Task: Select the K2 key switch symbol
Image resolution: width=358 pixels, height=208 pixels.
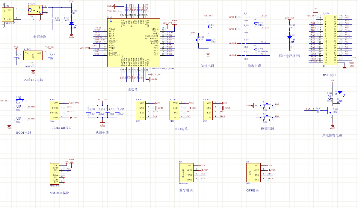Action: click(267, 117)
